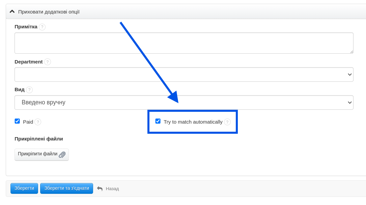Click help icon next to Вид
Image resolution: width=366 pixels, height=205 pixels.
[29, 90]
